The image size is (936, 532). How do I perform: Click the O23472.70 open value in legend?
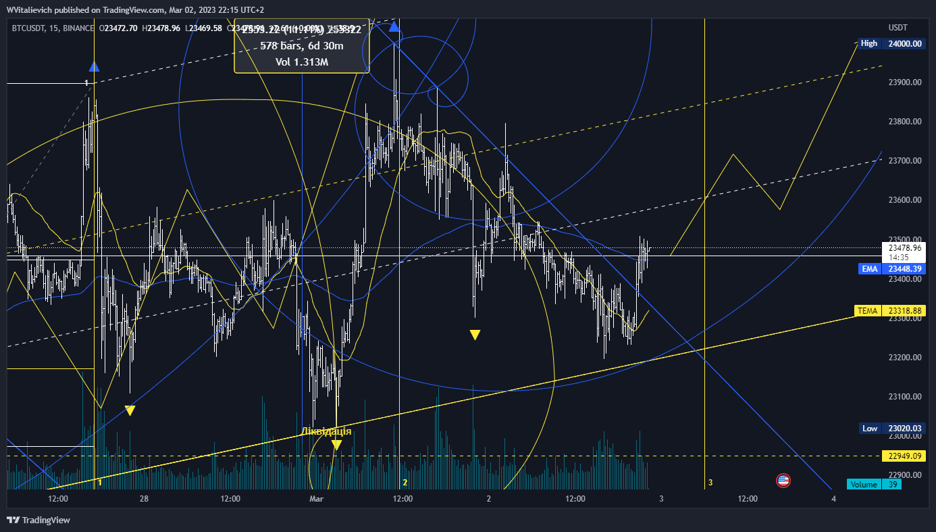pyautogui.click(x=119, y=28)
